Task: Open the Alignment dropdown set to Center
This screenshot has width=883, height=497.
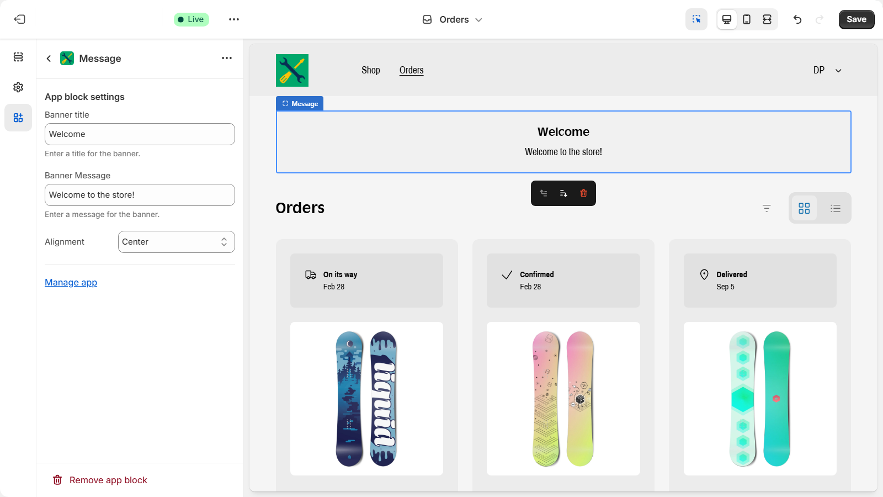Action: click(x=176, y=241)
